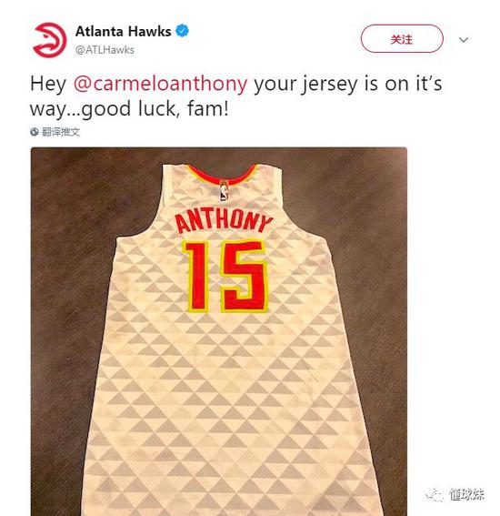Click the globe icon beside 翻译推文

click(35, 132)
